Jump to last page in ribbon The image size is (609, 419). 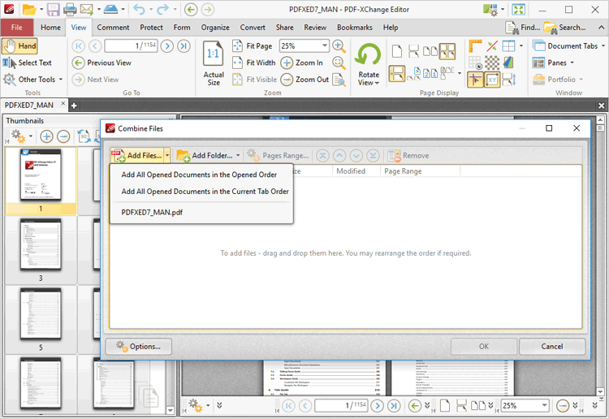(184, 46)
